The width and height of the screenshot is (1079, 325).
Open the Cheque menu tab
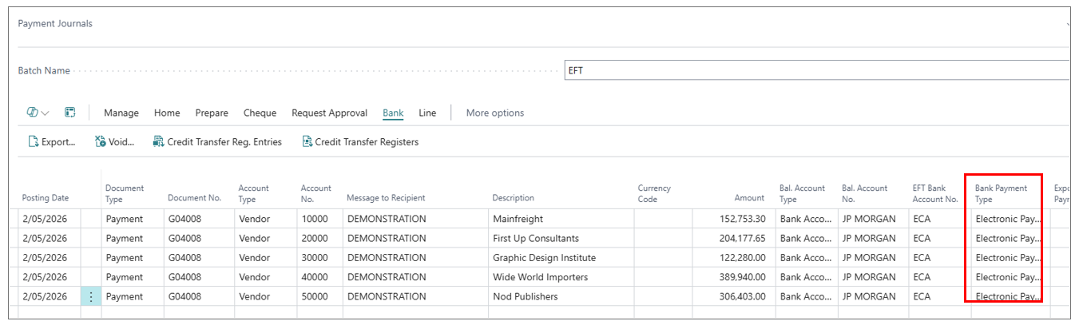pyautogui.click(x=260, y=113)
